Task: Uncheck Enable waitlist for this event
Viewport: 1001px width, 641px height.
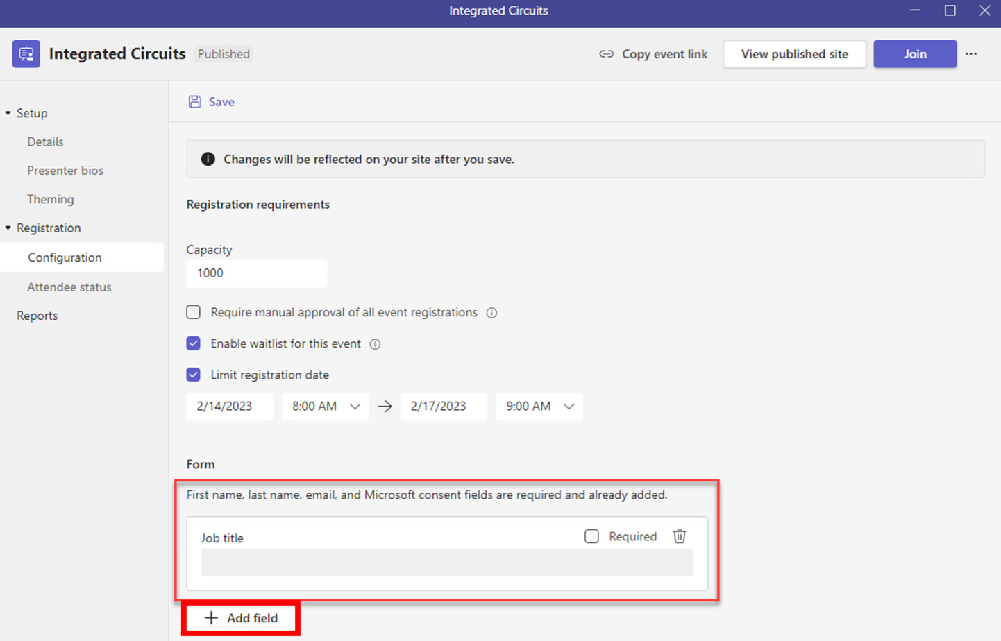Action: [194, 343]
